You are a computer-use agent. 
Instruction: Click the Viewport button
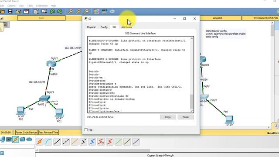(x=217, y=18)
